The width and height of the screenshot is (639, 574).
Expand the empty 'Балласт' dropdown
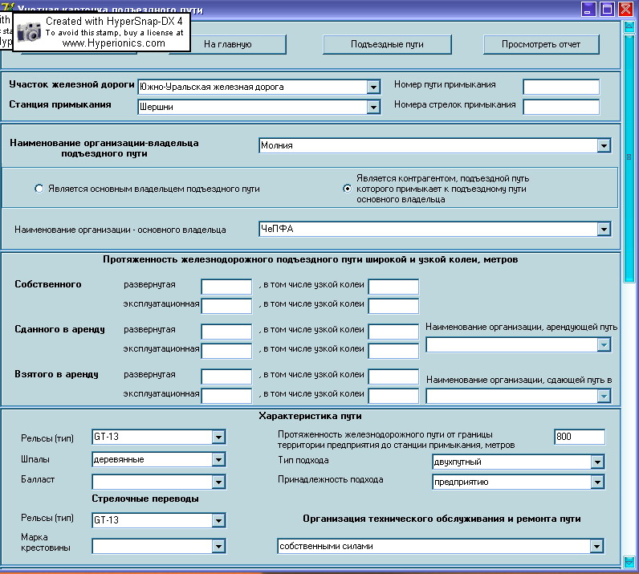(218, 482)
